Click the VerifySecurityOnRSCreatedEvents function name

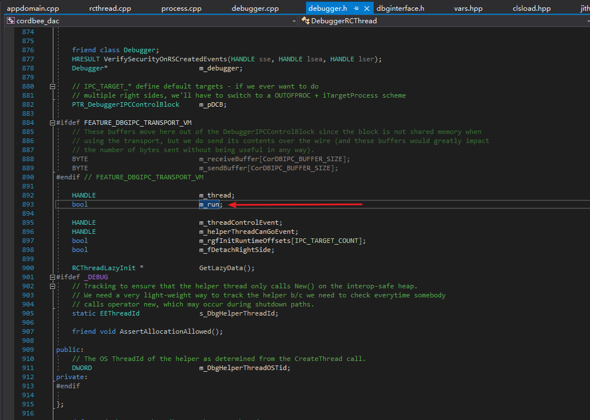(x=166, y=59)
